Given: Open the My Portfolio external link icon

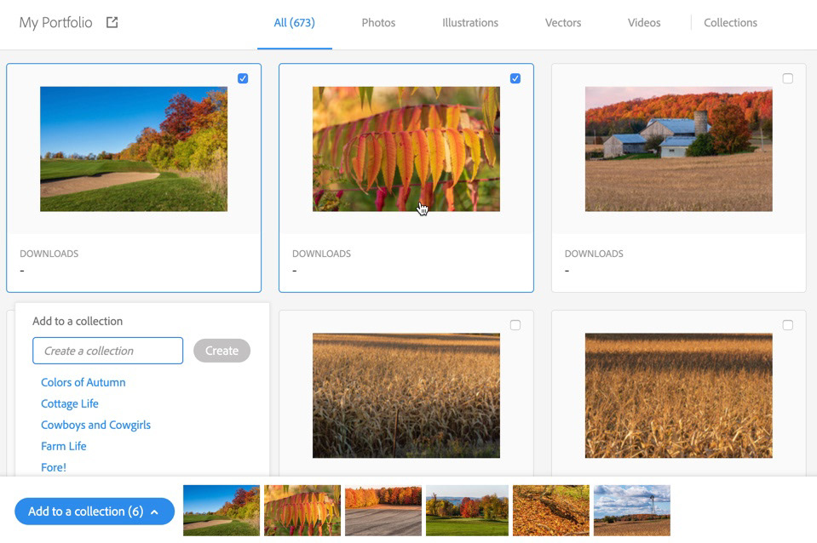Looking at the screenshot, I should coord(112,22).
